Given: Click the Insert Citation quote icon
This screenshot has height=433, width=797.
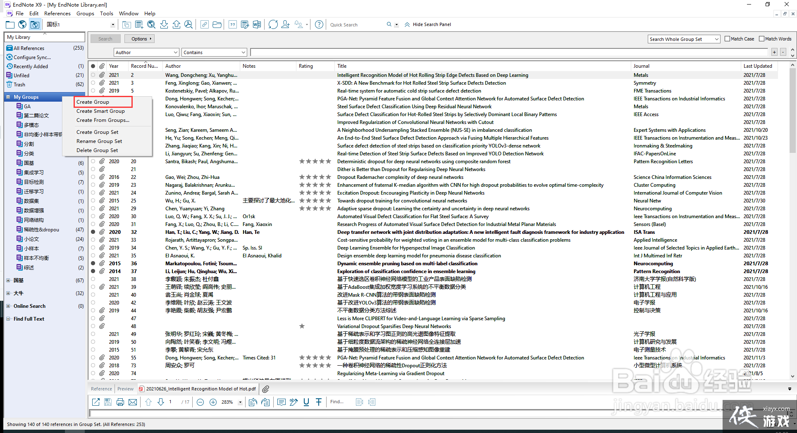Looking at the screenshot, I should [x=233, y=25].
